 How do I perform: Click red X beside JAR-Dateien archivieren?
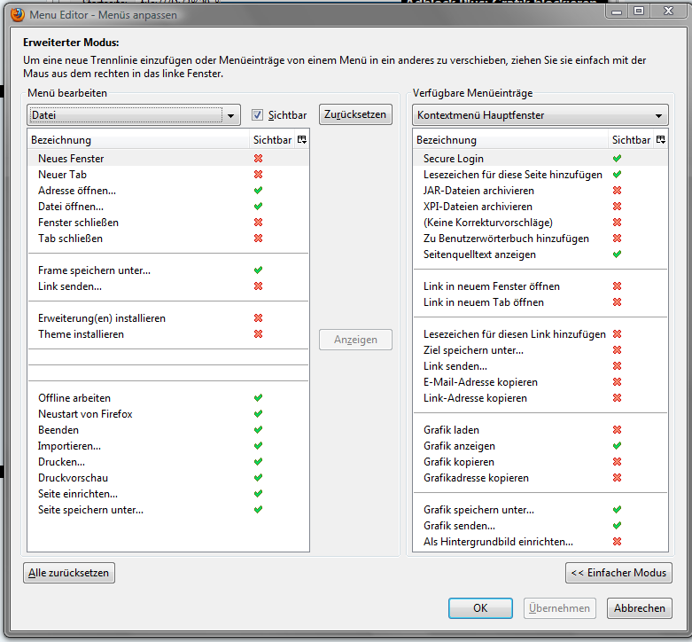tap(617, 191)
